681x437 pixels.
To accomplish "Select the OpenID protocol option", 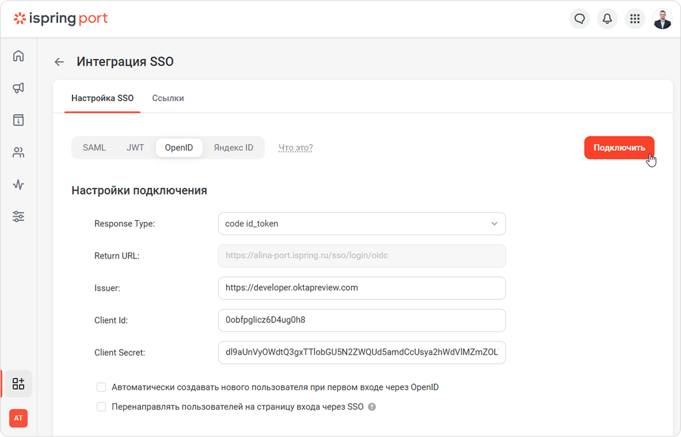I will click(179, 148).
